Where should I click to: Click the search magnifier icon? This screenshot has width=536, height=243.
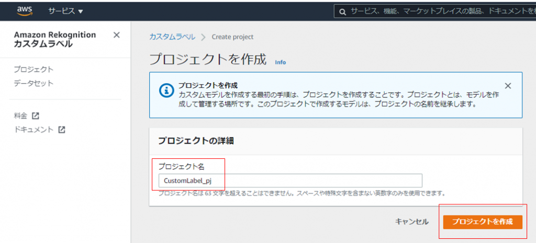(x=342, y=12)
